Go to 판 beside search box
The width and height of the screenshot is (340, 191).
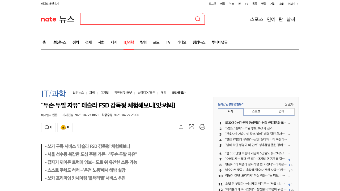click(x=281, y=19)
